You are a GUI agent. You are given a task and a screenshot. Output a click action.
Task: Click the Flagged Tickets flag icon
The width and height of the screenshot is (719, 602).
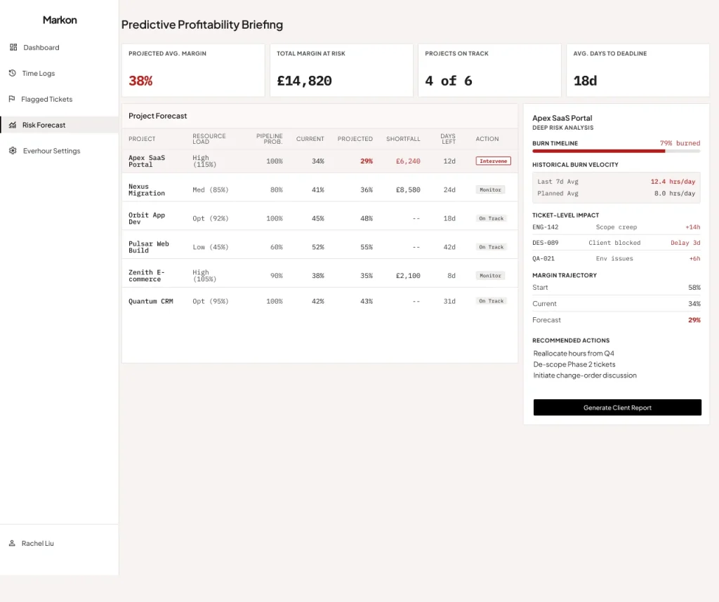(12, 99)
